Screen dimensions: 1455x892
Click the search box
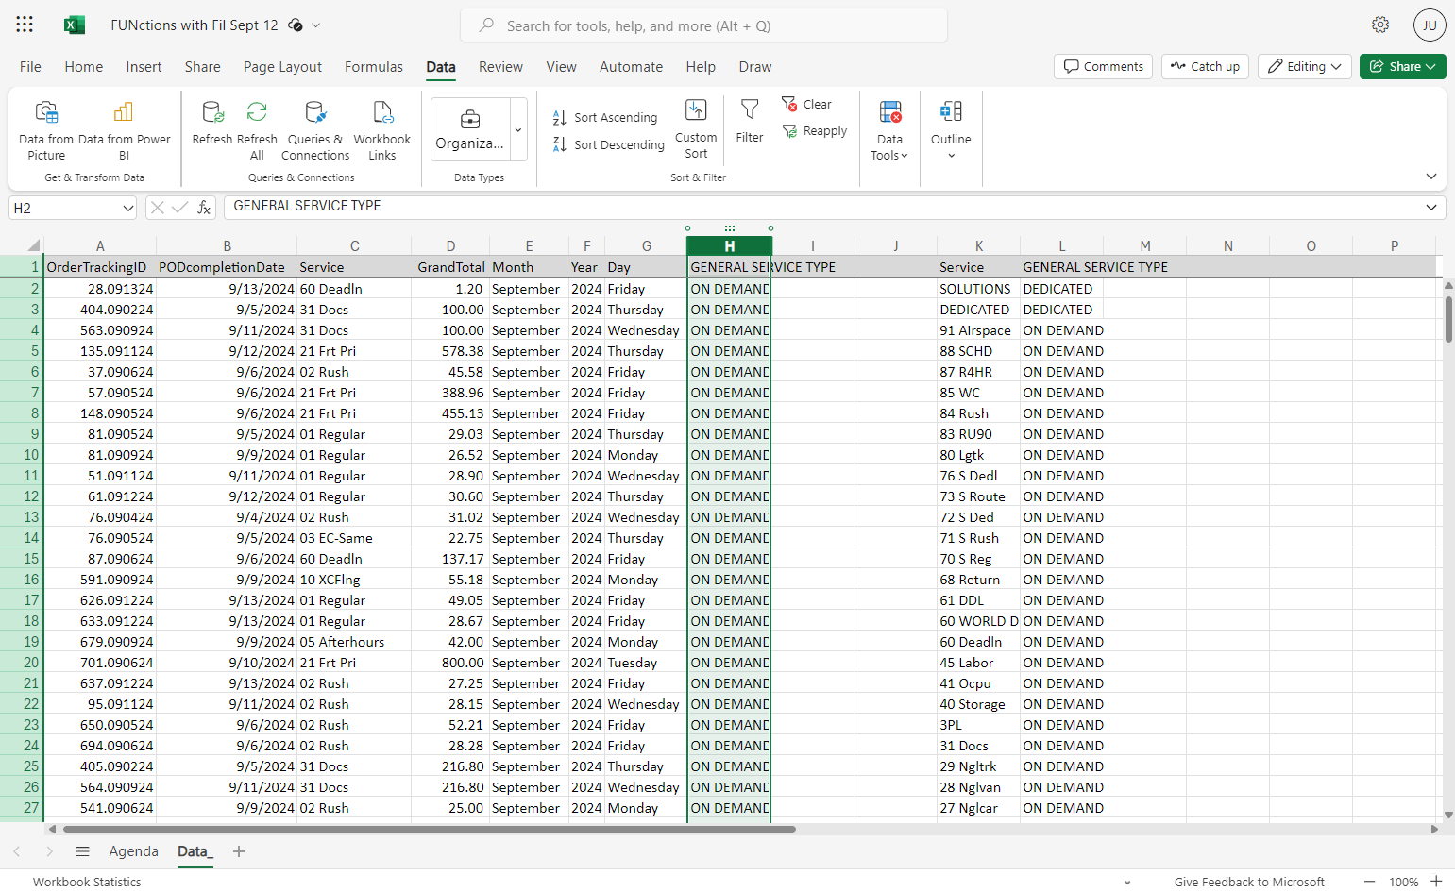703,25
